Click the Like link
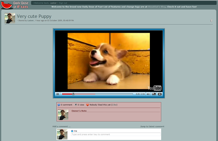 click(114, 105)
